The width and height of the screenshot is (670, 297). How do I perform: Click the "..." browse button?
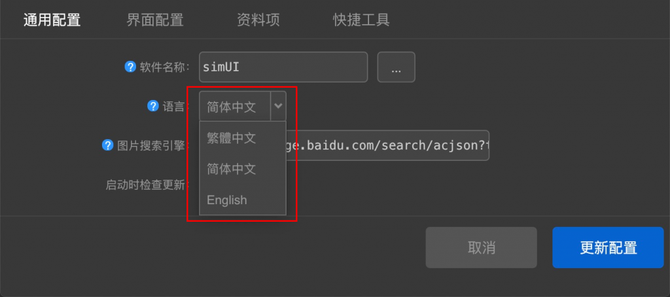coord(396,67)
